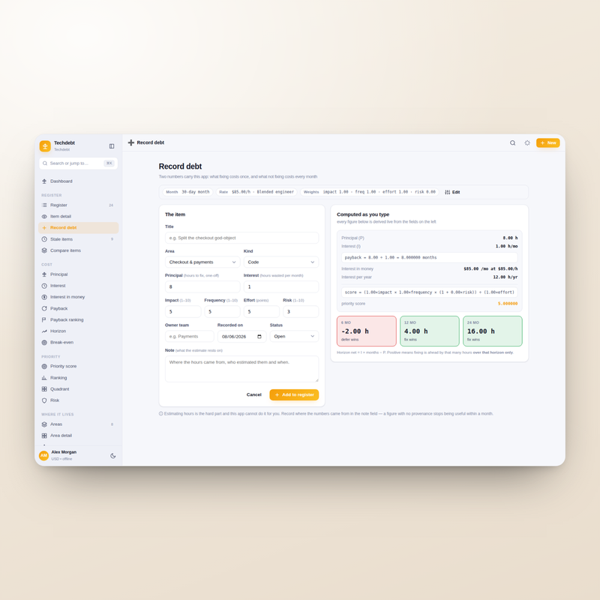Click the 6 MO horizon card

[x=367, y=331]
